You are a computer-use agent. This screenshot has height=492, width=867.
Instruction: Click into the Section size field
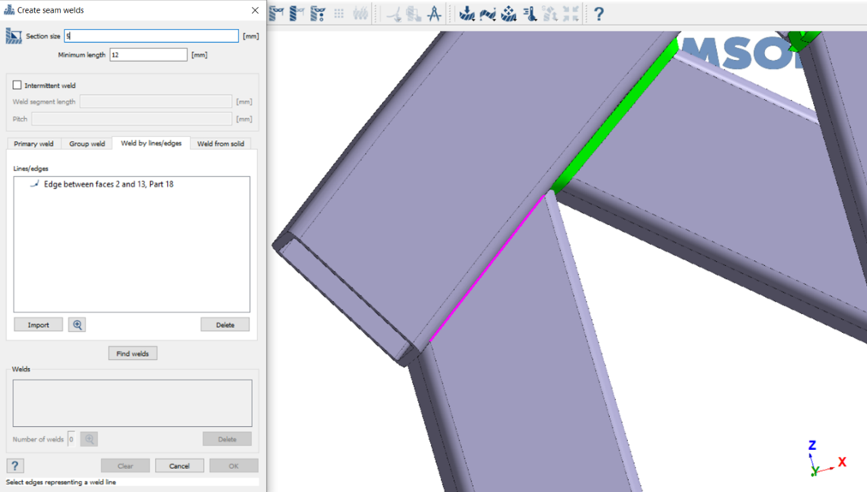(152, 36)
